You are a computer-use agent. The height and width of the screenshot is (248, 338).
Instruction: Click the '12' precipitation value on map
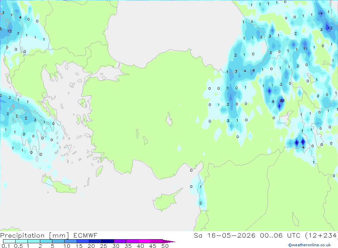point(9,31)
